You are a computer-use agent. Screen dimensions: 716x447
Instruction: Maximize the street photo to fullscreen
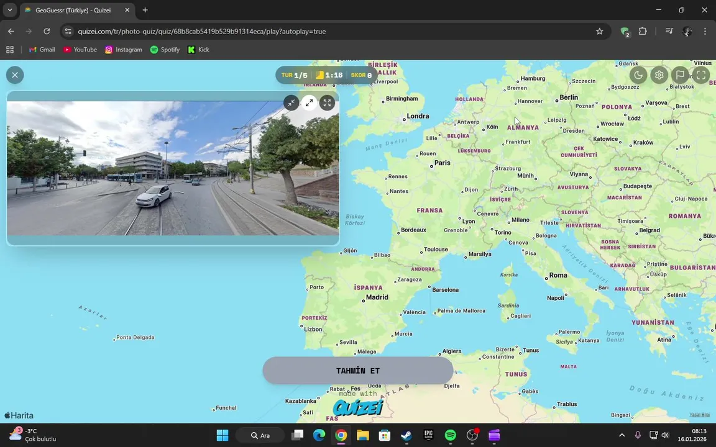click(327, 102)
